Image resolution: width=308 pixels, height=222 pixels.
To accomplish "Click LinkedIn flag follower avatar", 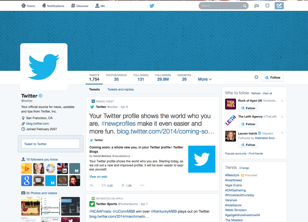I will [63, 168].
